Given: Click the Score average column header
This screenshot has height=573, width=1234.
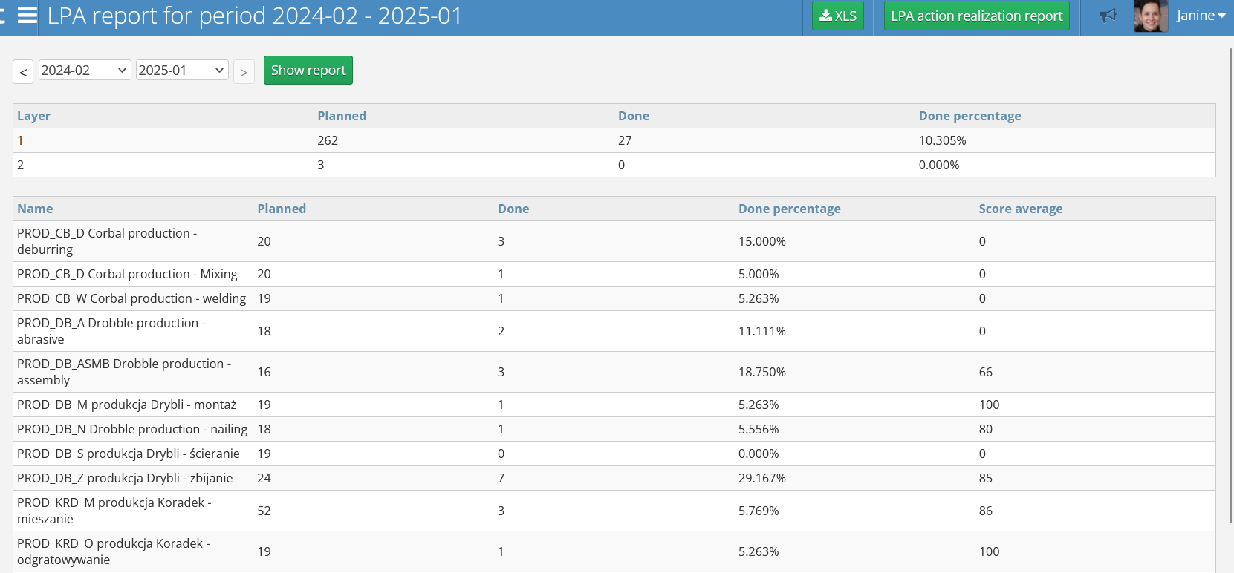Looking at the screenshot, I should click(x=1020, y=209).
